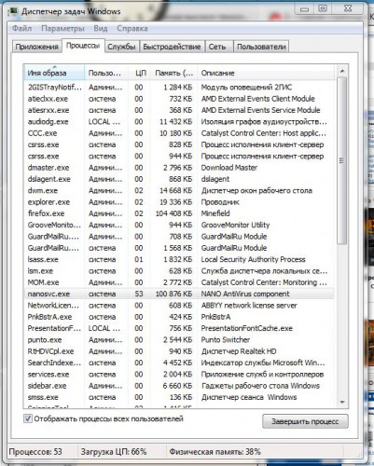The image size is (374, 466).
Task: Switch to the Быстродействие tab
Action: click(172, 47)
